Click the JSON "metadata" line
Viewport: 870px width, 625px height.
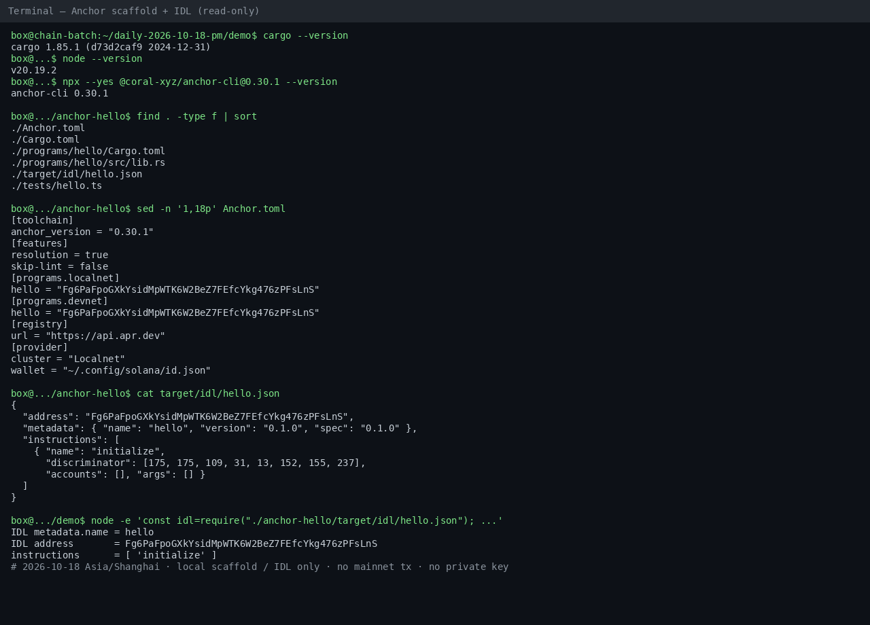click(x=220, y=428)
